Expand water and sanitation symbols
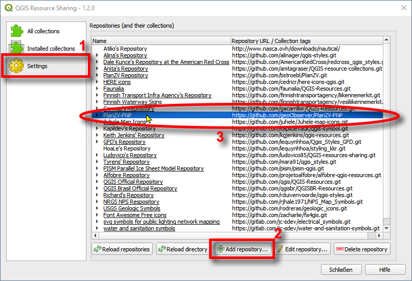 coord(97,228)
